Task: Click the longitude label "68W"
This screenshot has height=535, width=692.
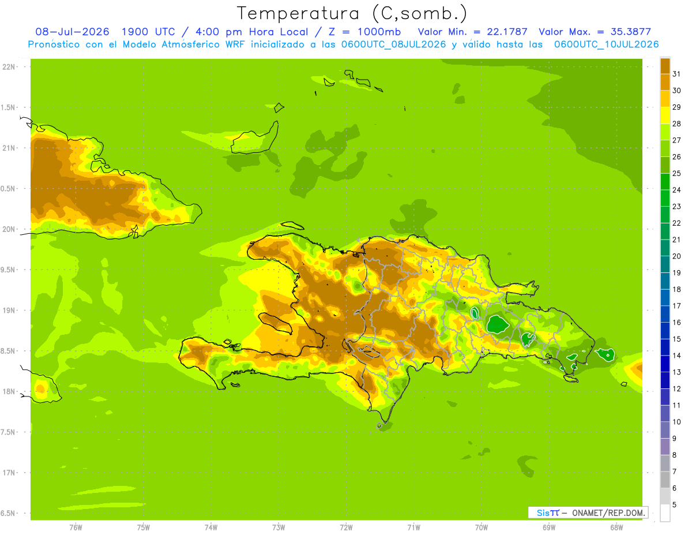Action: click(616, 527)
